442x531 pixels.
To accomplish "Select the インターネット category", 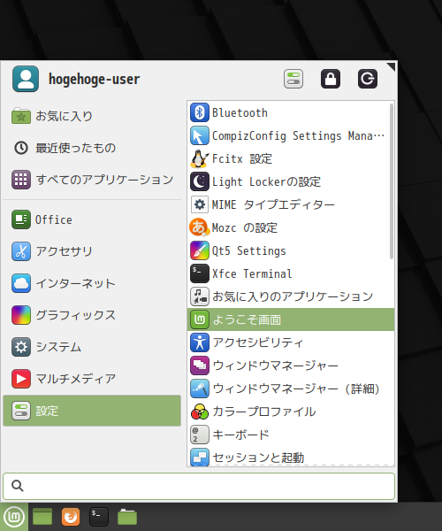I will pyautogui.click(x=92, y=283).
